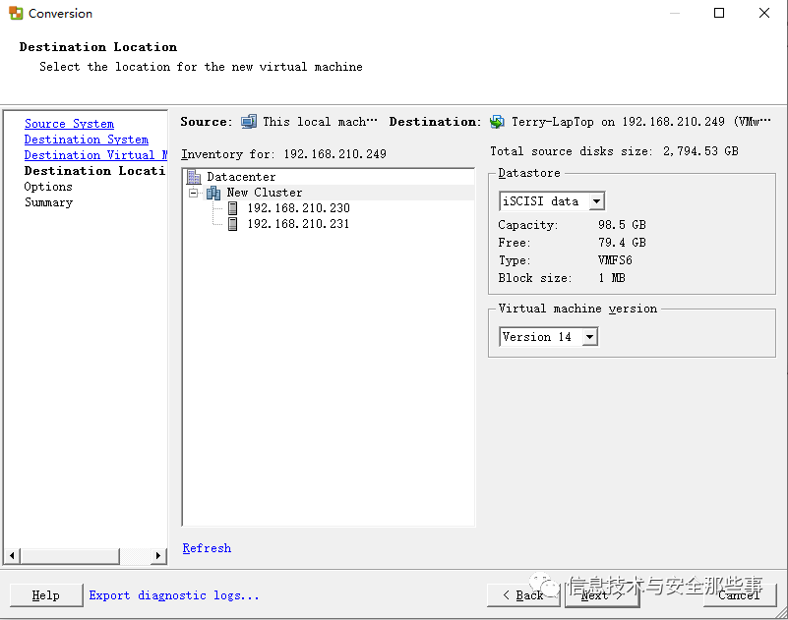Select the Datacenter tree item

click(241, 177)
